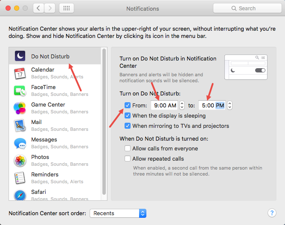Select Game Center in the sidebar list
The height and width of the screenshot is (225, 285).
55,108
